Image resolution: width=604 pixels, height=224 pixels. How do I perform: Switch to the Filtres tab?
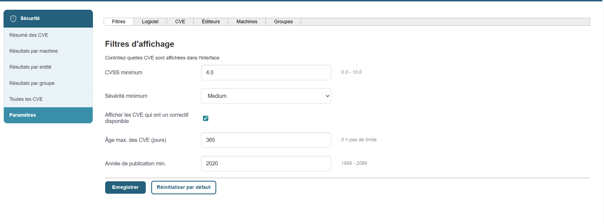[x=119, y=22]
